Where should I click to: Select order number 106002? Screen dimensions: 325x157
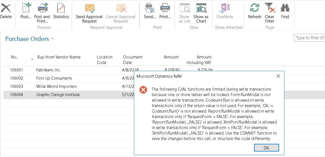point(16,78)
